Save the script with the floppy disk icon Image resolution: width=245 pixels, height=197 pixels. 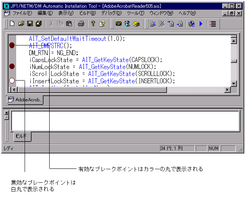[30, 24]
